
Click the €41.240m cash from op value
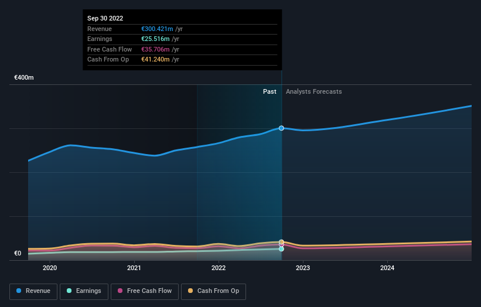tap(155, 60)
